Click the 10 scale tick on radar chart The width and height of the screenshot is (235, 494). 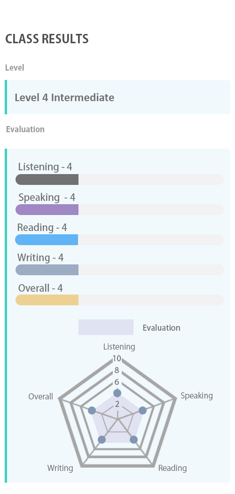click(x=117, y=359)
